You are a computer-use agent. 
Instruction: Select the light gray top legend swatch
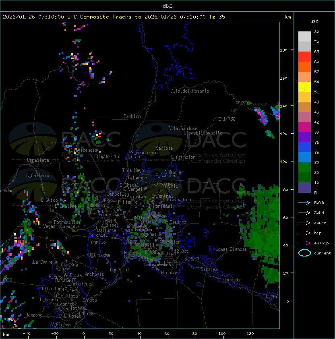tap(304, 37)
